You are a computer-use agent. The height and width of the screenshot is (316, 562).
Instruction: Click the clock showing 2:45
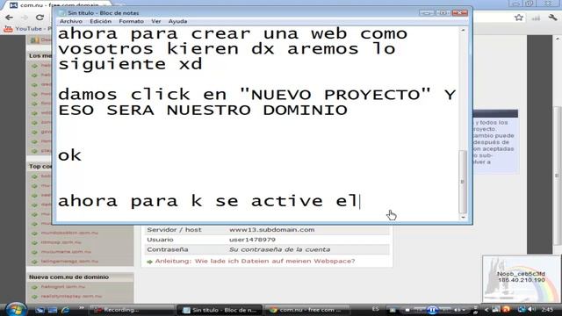tap(547, 310)
